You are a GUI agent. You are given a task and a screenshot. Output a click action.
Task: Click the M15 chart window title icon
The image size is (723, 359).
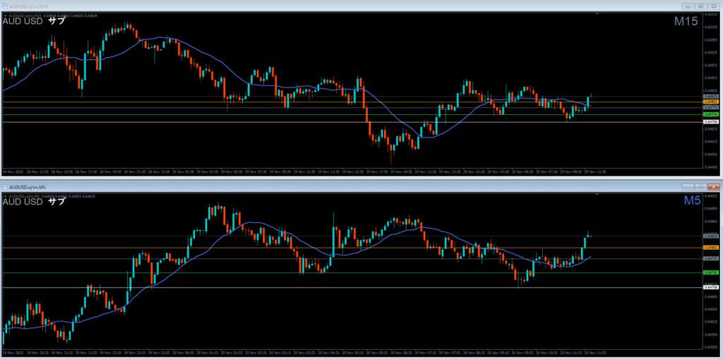[x=5, y=6]
